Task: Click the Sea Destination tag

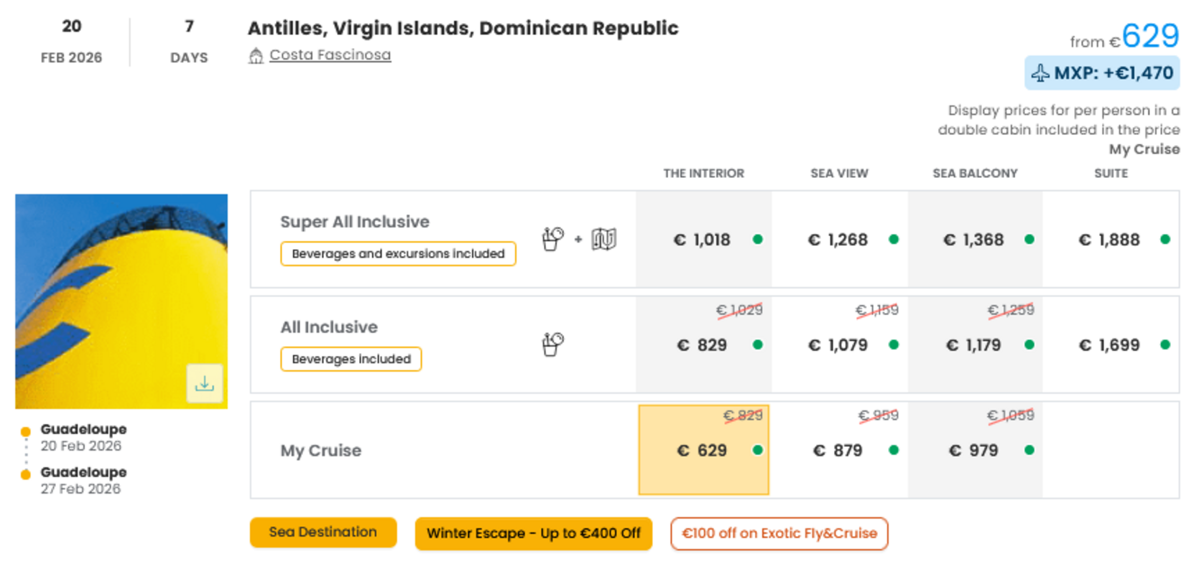Action: (323, 532)
